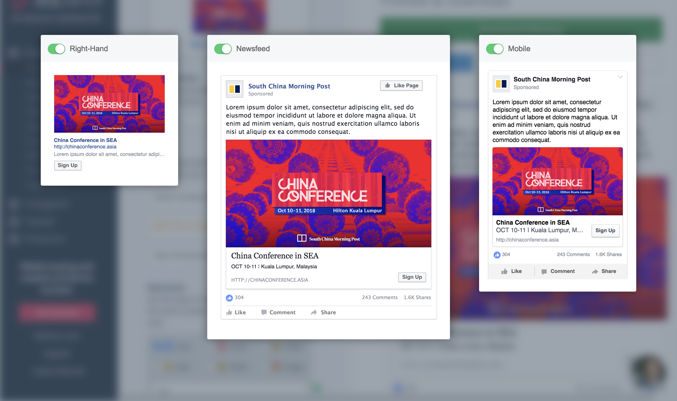Viewport: 677px width, 401px height.
Task: Click the Like thumbs-up icon in Mobile
Action: point(504,271)
